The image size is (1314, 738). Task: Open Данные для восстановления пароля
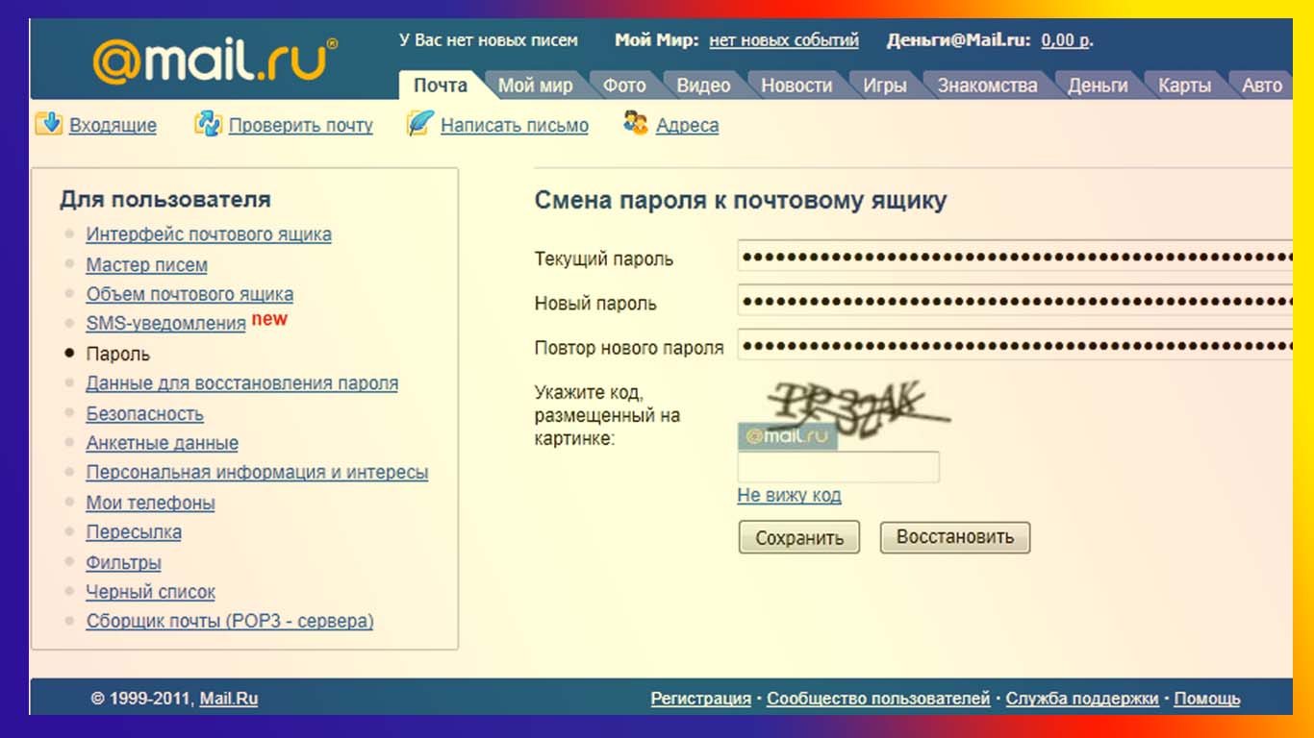[x=241, y=383]
